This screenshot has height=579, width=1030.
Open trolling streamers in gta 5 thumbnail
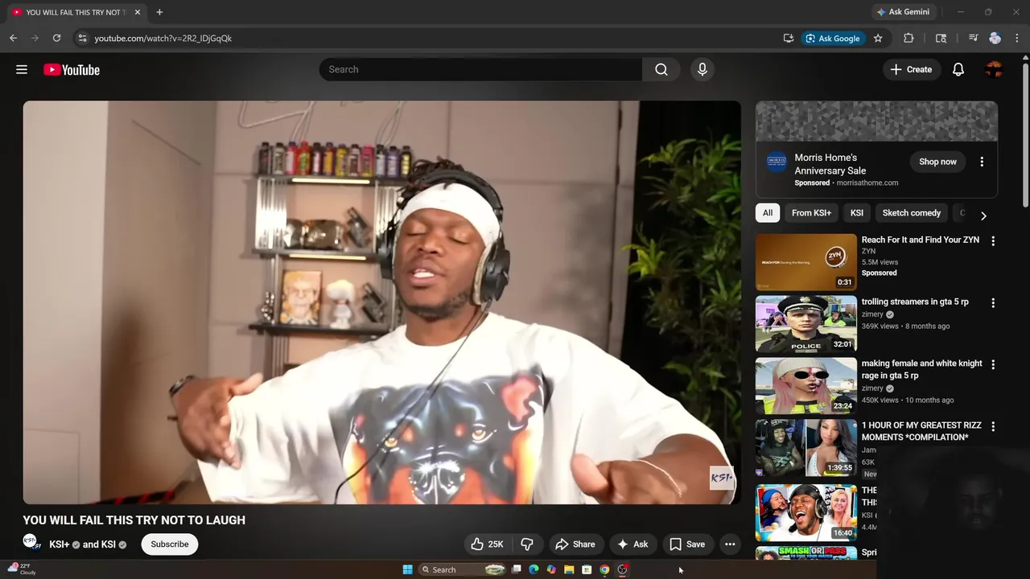pos(806,324)
